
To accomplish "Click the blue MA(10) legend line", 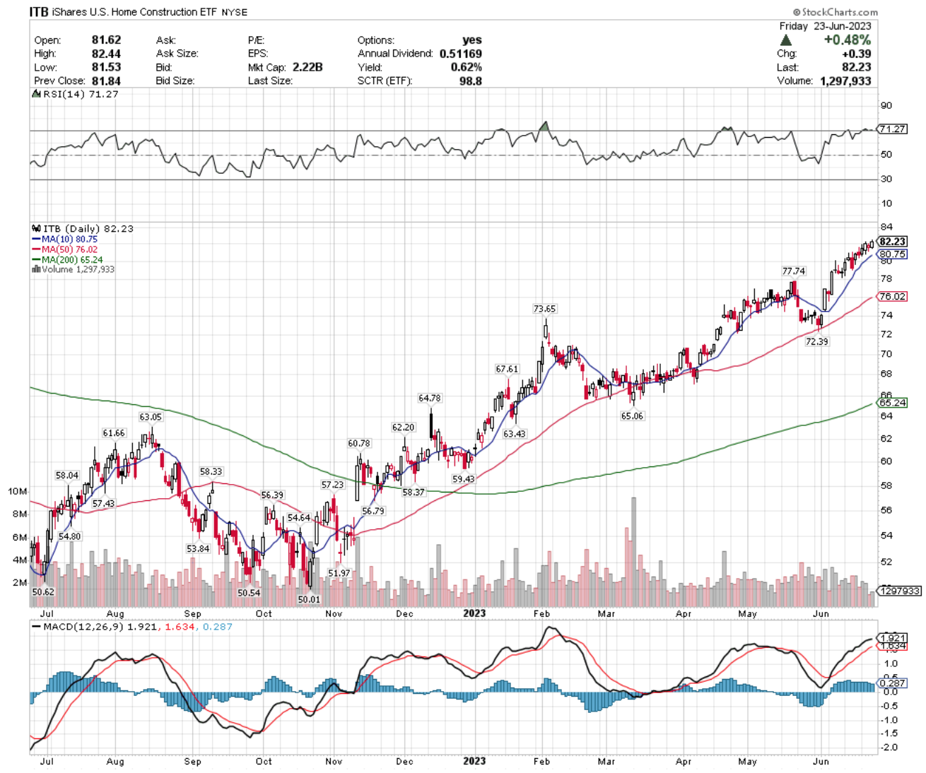I will coord(36,240).
